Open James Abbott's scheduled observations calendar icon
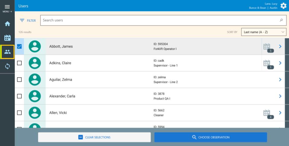Viewport: 289px width, 146px height. coord(267,47)
